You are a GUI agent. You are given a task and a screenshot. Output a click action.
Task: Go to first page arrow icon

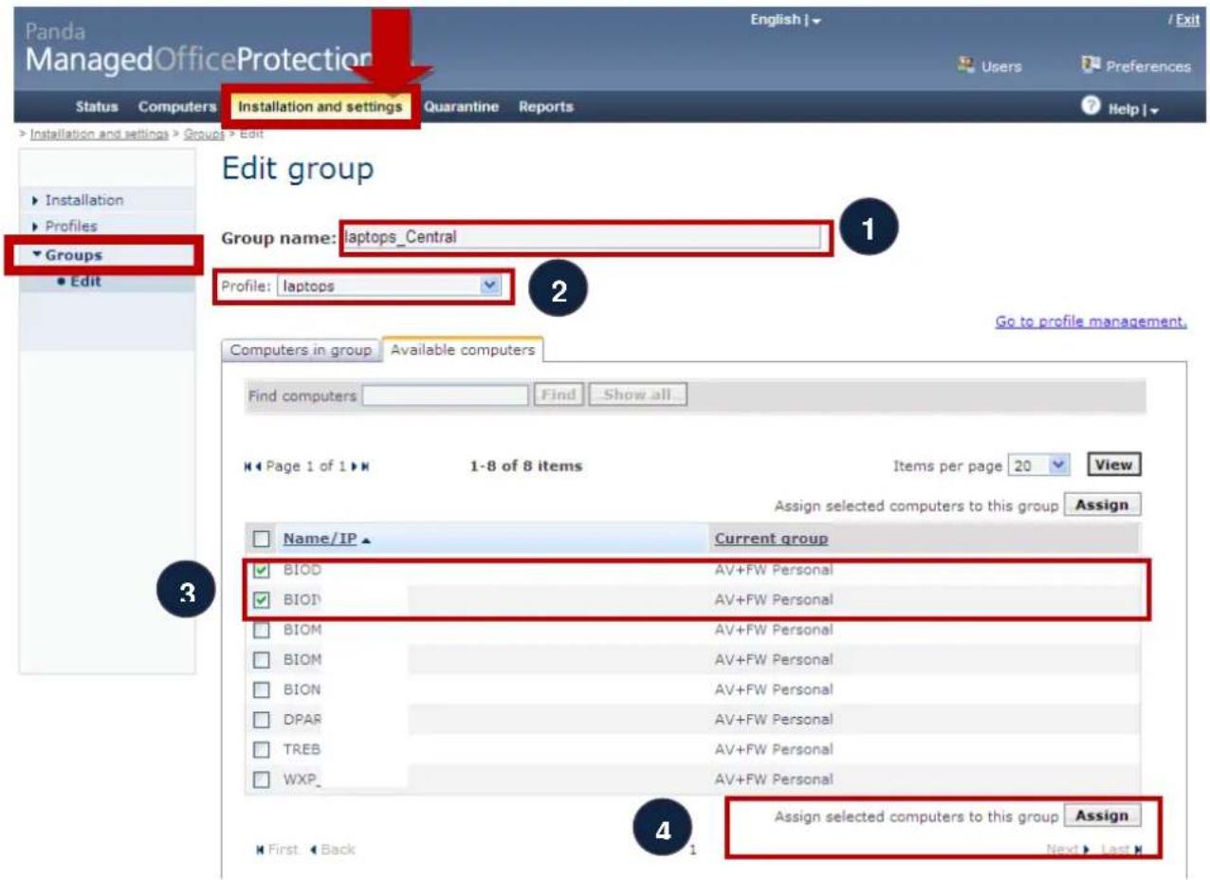[x=248, y=467]
